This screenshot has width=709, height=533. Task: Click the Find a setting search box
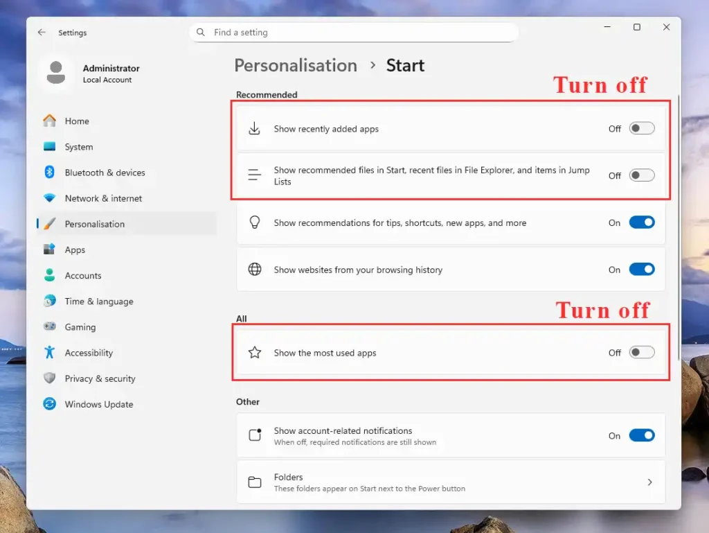click(x=353, y=33)
